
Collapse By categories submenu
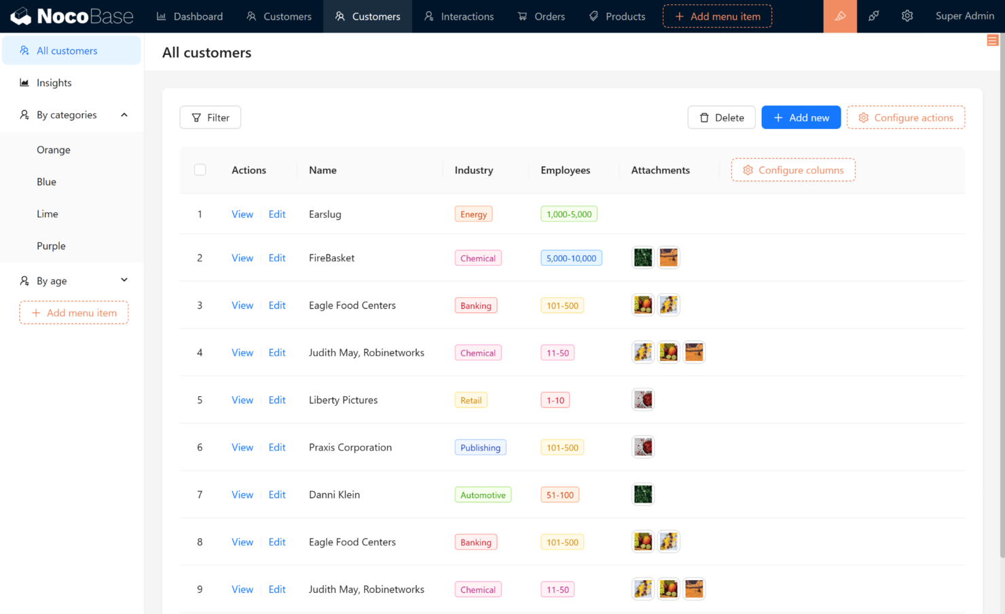[124, 115]
